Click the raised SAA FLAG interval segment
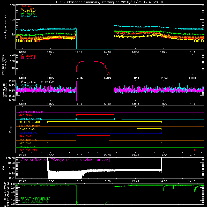Image resolution: width=207 pixels, height=207 pixels. 94,135
